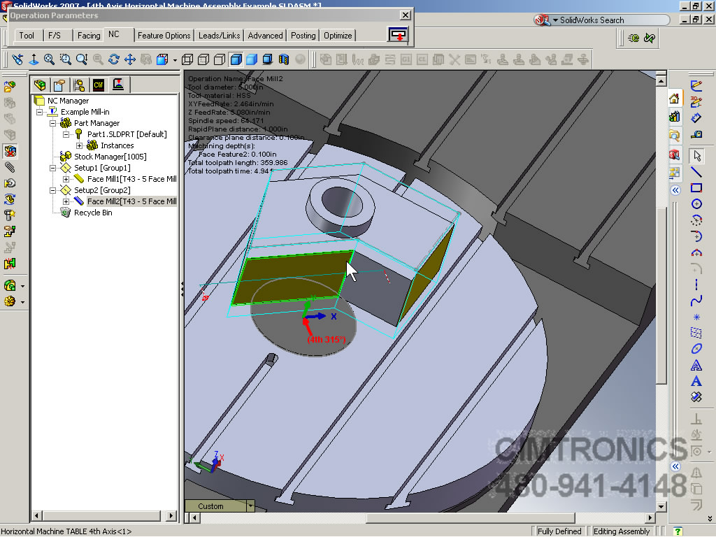Expand the Face Mill1 operation under Setup1

(66, 179)
